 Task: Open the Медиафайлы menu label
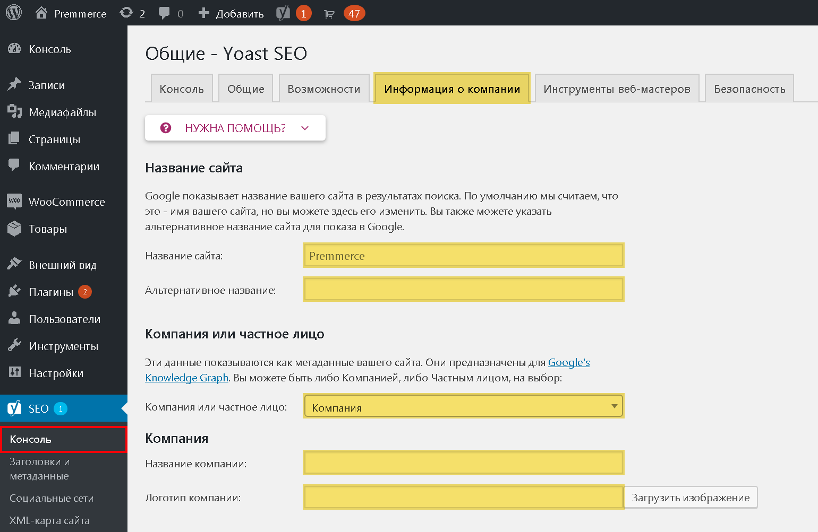(x=63, y=112)
